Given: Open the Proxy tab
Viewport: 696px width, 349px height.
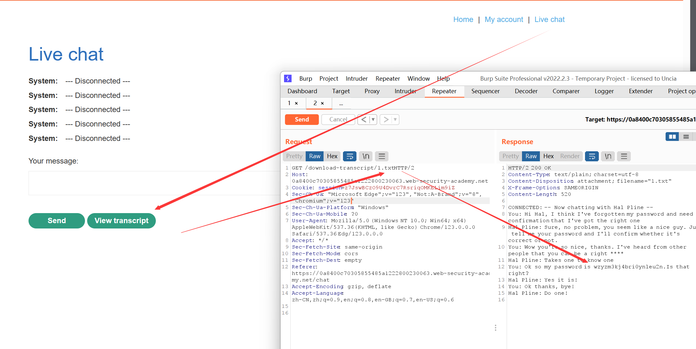Looking at the screenshot, I should click(x=372, y=91).
